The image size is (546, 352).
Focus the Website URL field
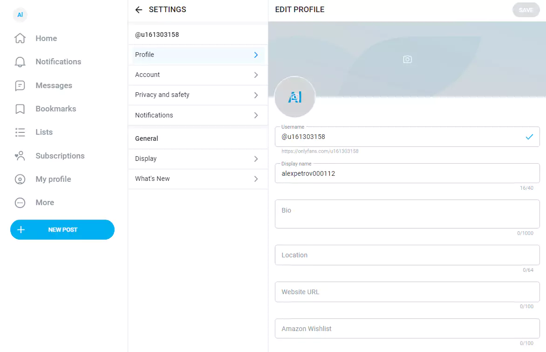tap(407, 292)
